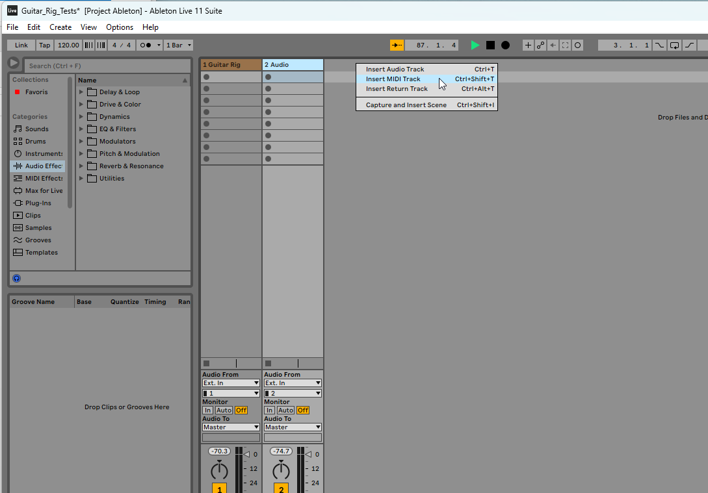
Task: Choose Insert Audio Track from context menu
Action: click(426, 69)
